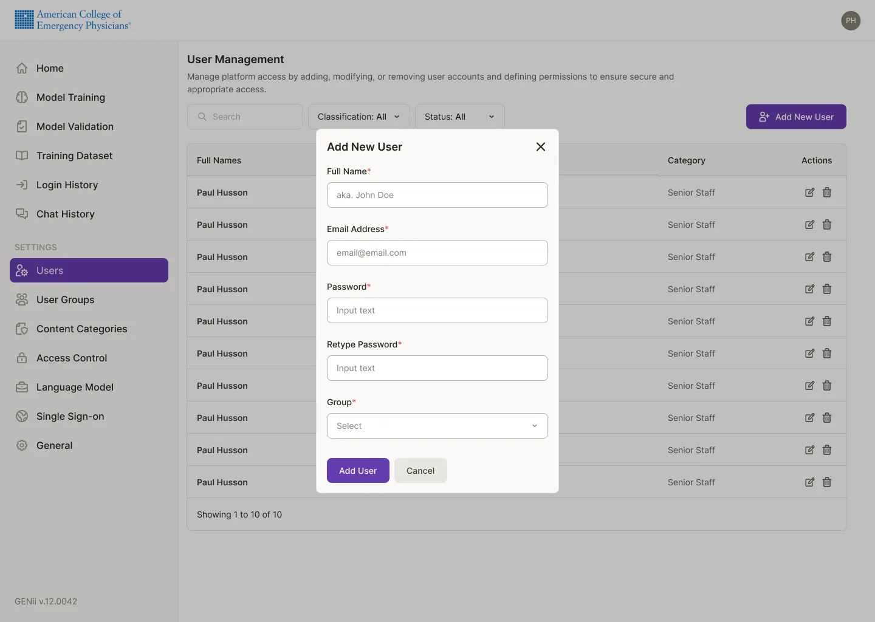Click into the Email Address field
This screenshot has width=875, height=622.
pos(437,253)
